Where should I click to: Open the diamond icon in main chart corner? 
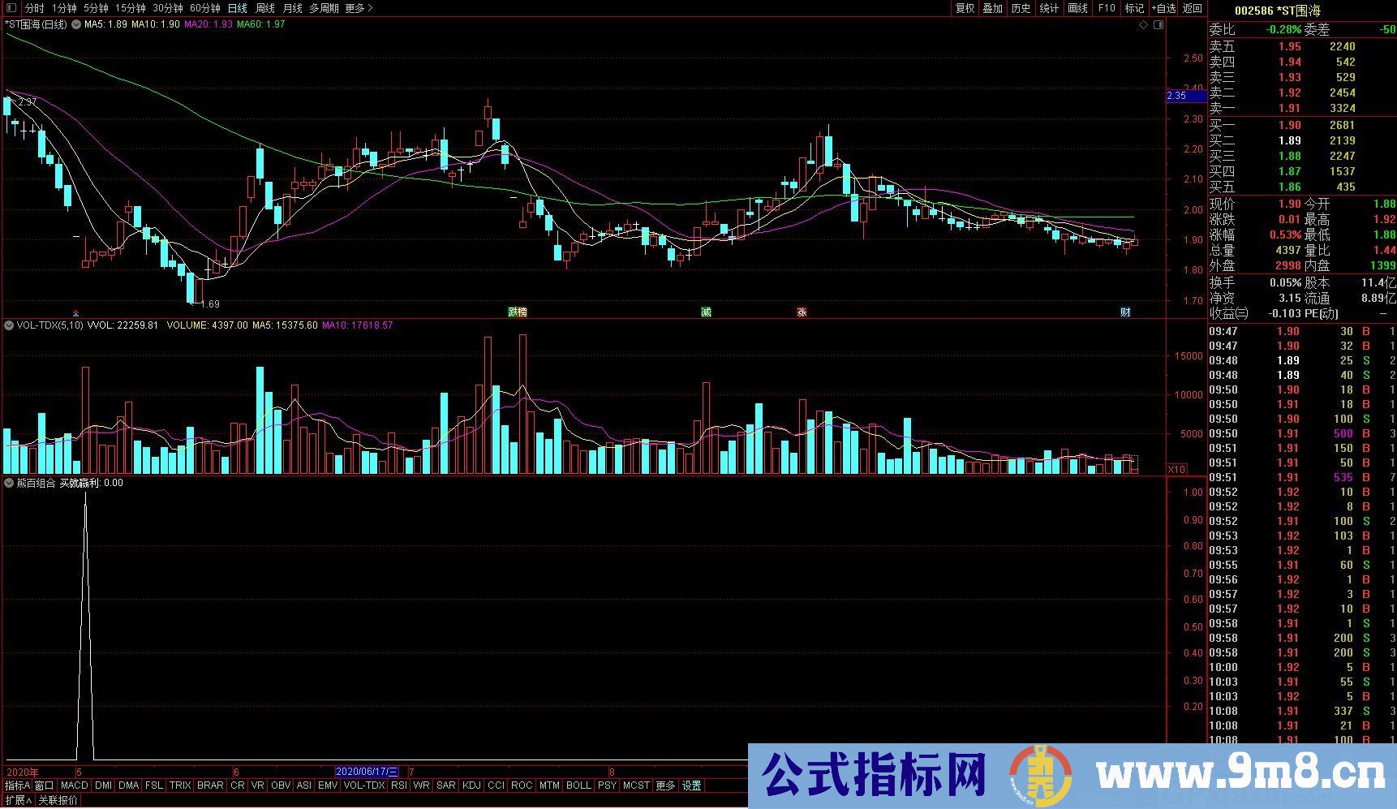[x=1144, y=25]
